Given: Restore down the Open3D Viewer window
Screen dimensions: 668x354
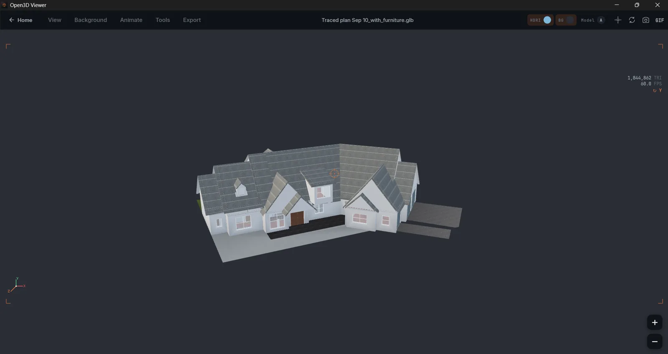Looking at the screenshot, I should tap(637, 5).
